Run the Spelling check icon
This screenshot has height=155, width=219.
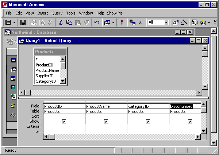coord(50,23)
